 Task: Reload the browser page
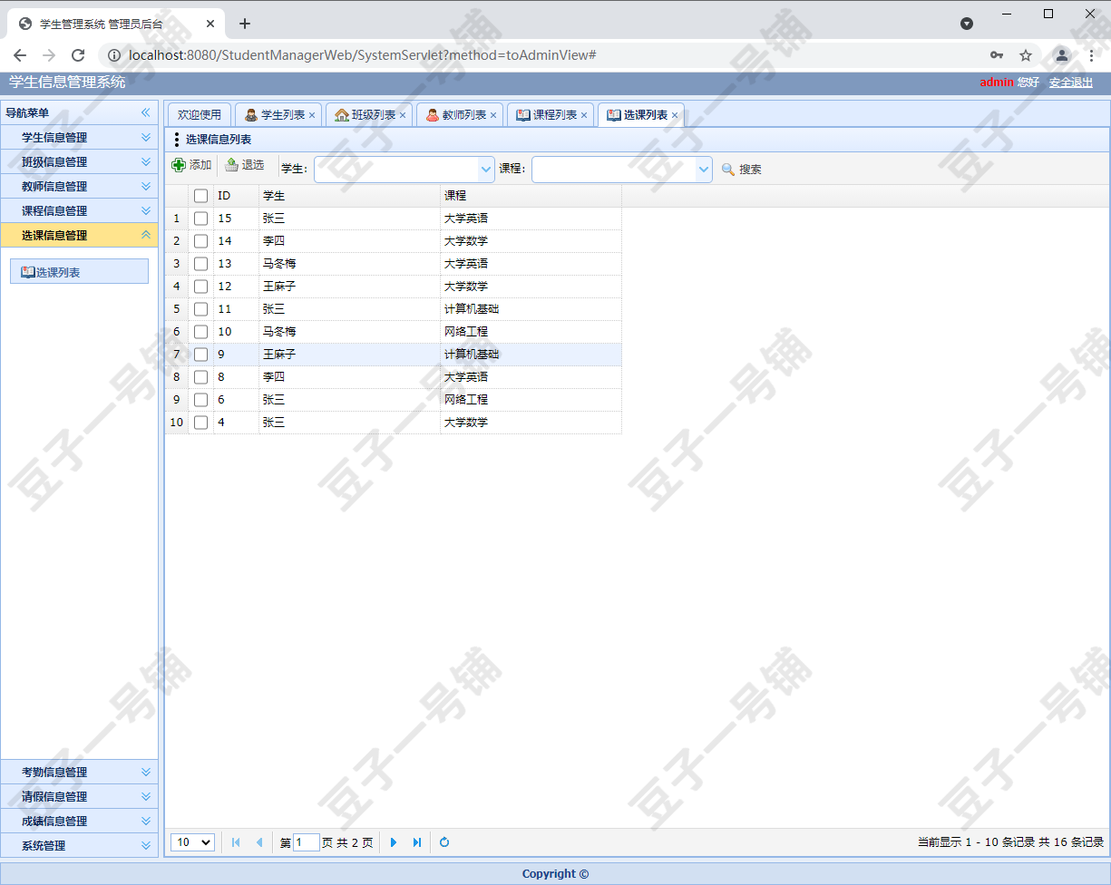click(x=78, y=55)
